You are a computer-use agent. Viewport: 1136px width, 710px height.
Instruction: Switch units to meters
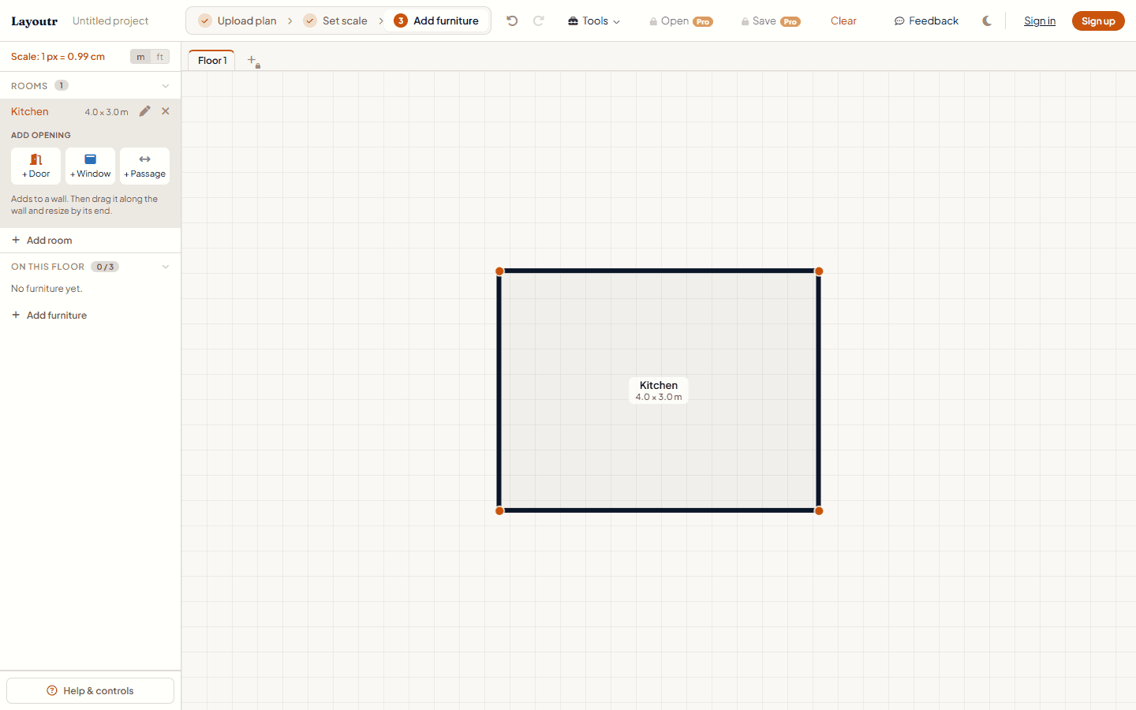click(140, 57)
